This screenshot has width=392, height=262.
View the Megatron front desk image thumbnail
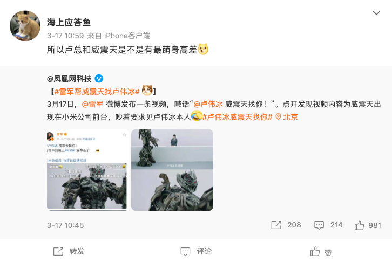(x=172, y=170)
